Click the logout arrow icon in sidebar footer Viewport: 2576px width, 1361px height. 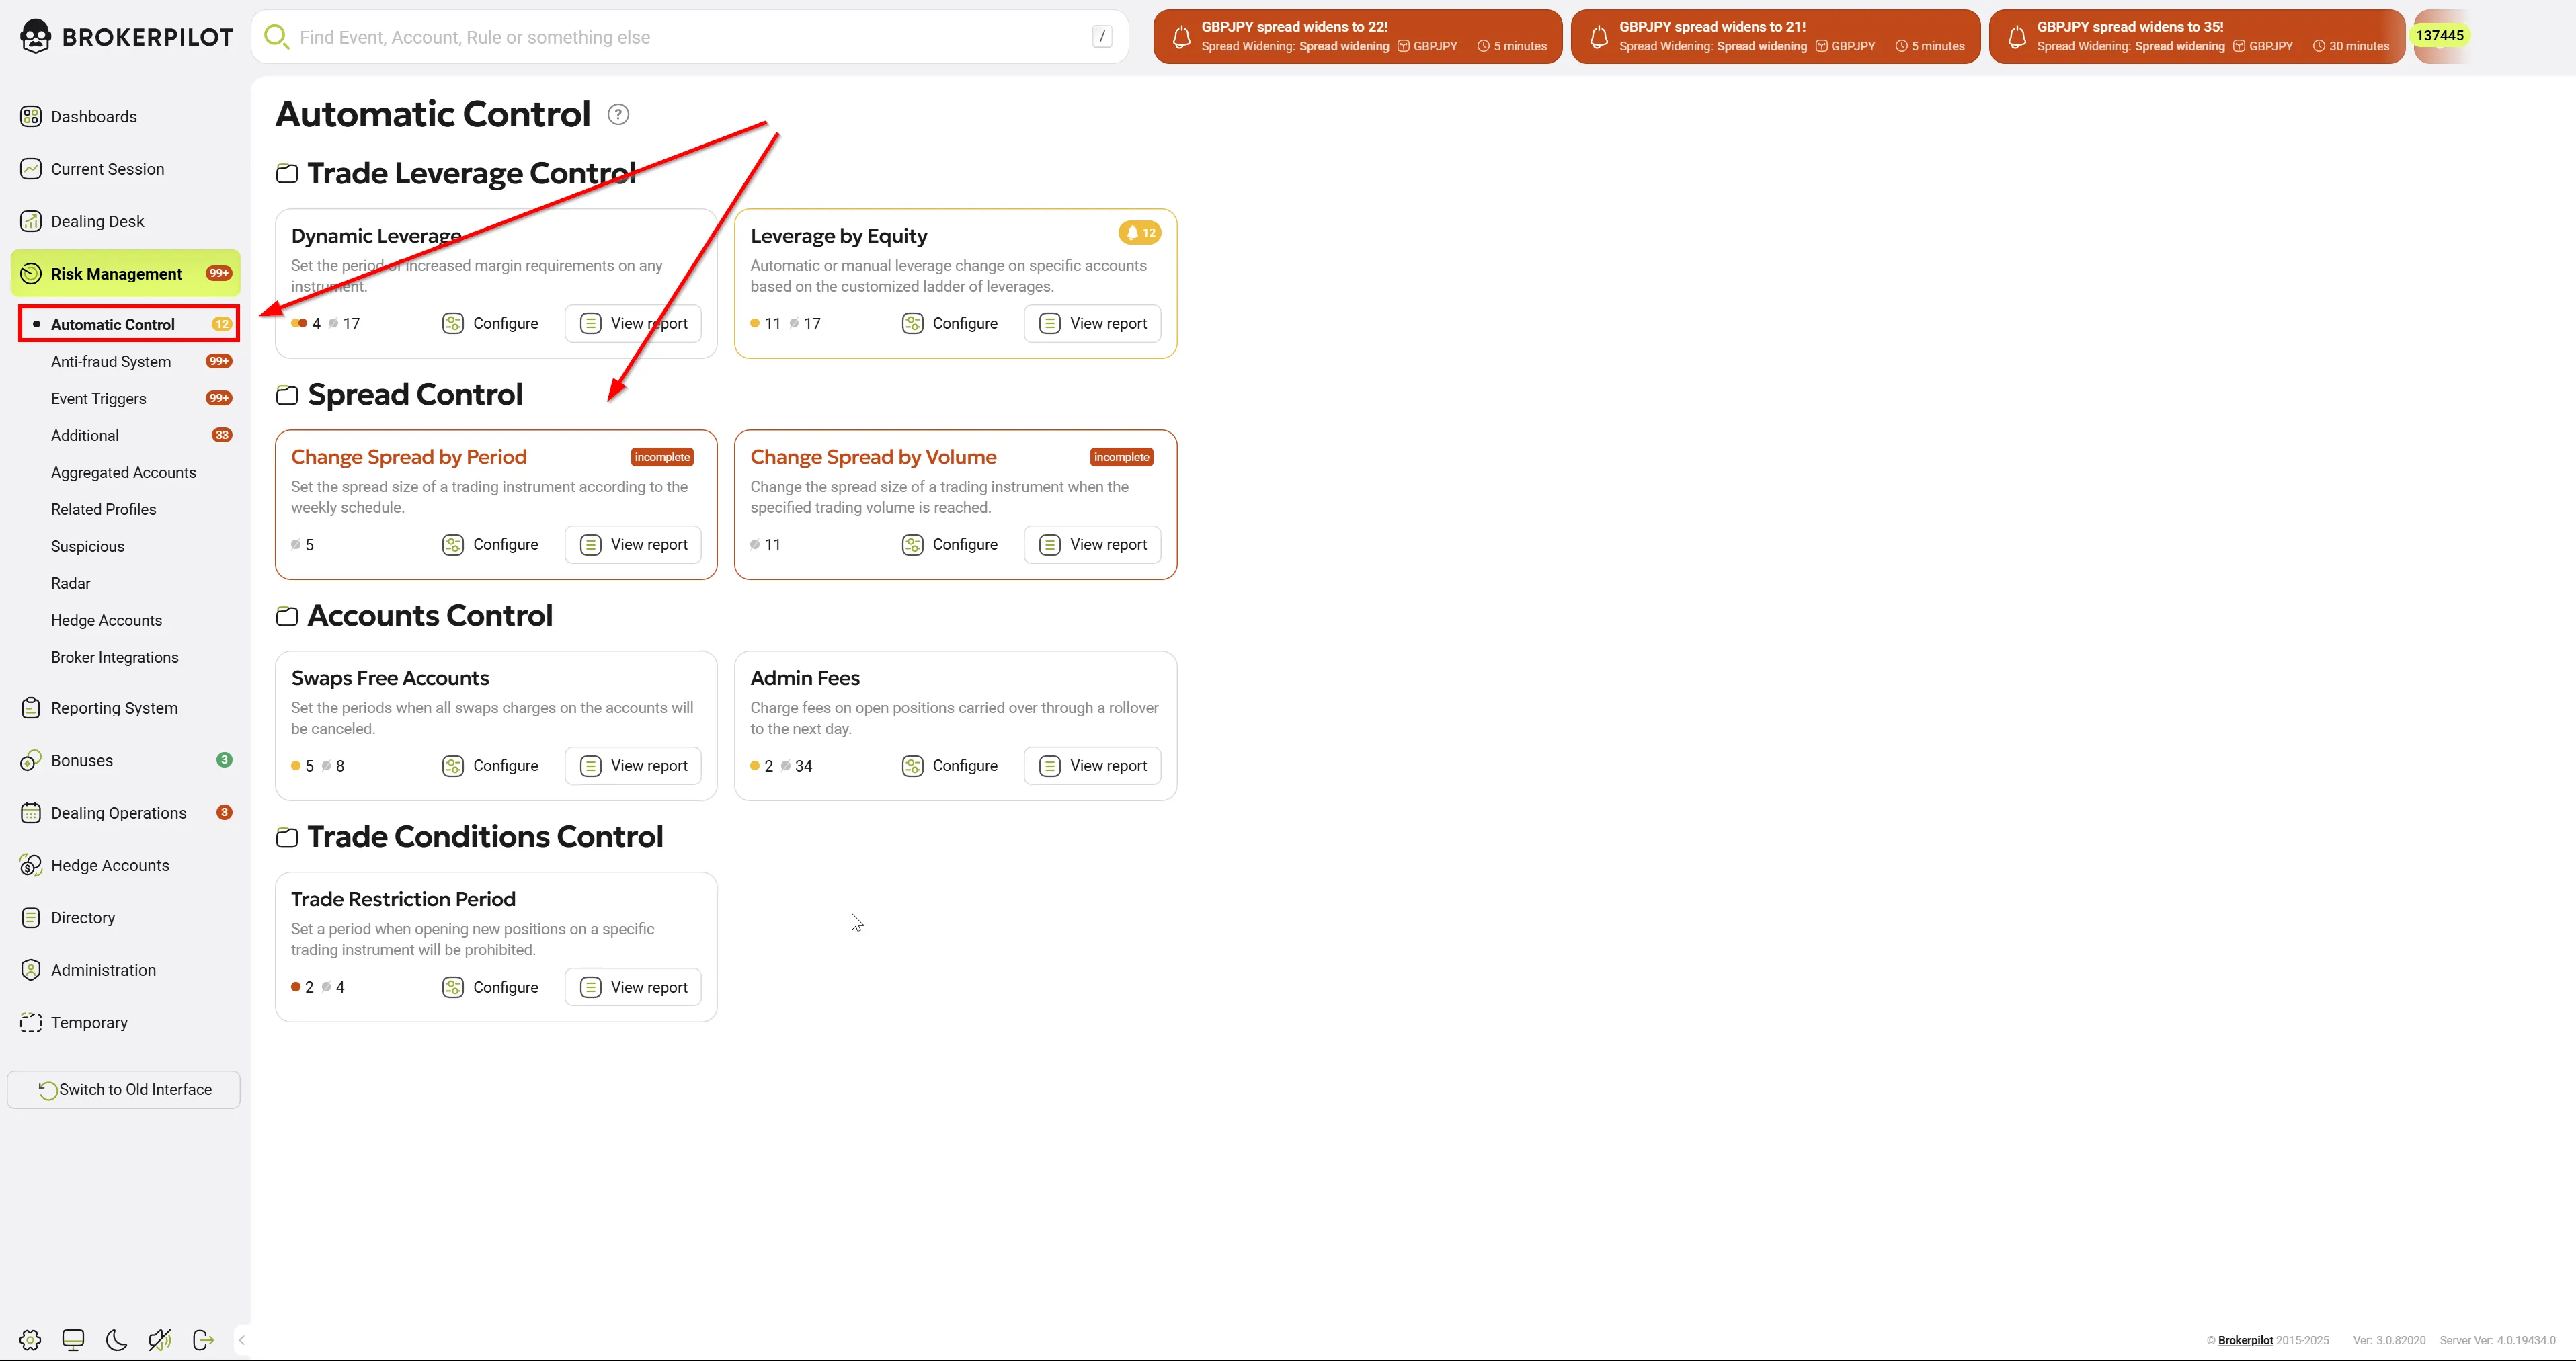(203, 1340)
